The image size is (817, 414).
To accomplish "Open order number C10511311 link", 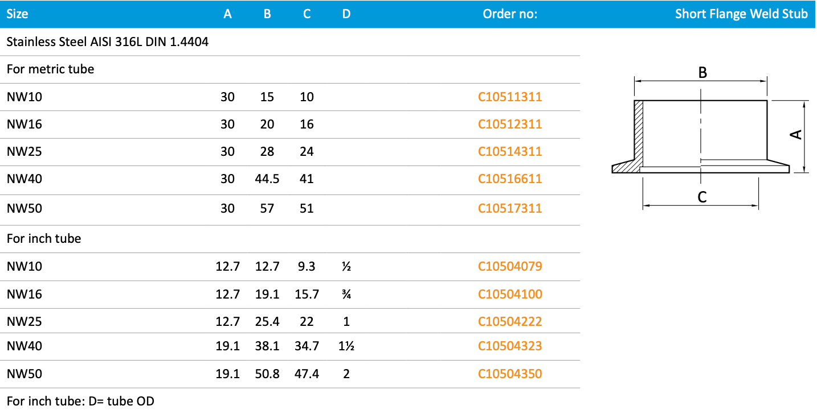I will (510, 97).
